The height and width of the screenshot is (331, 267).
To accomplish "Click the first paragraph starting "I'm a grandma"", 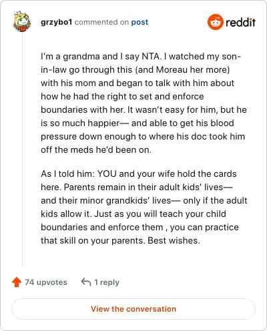I will 144,103.
